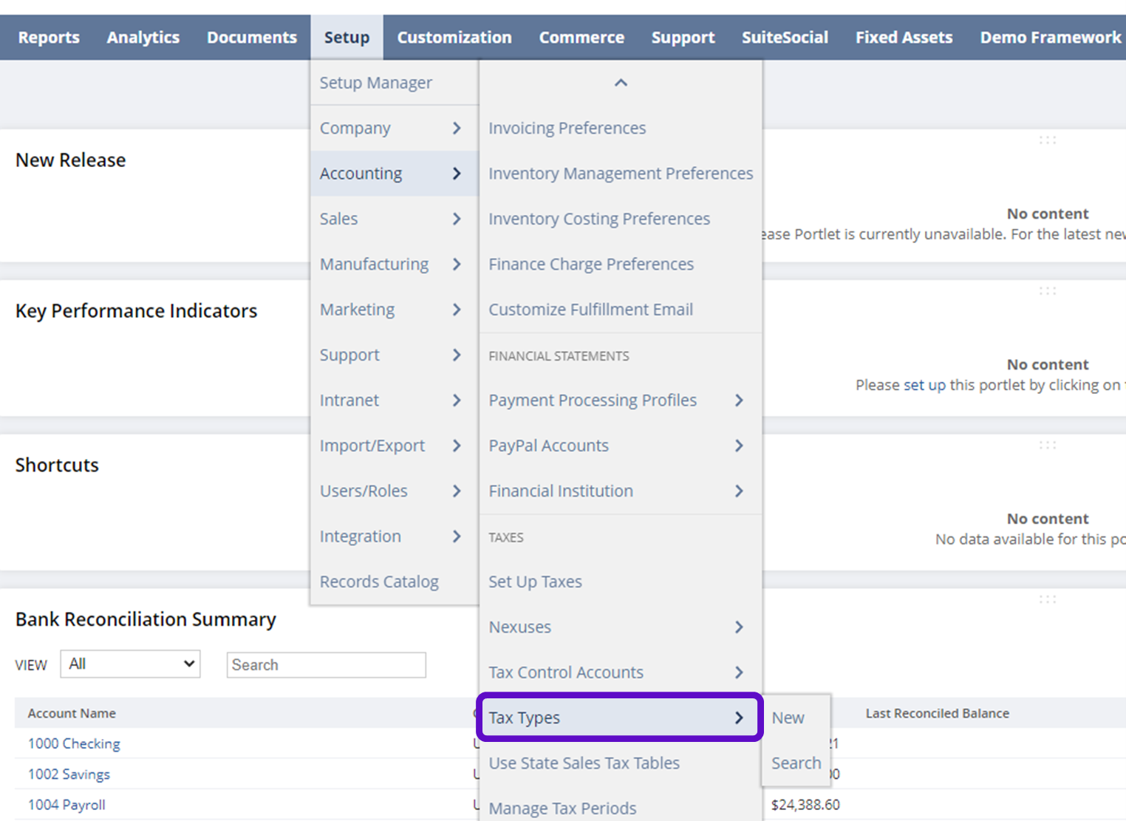Screen dimensions: 1126x821
Task: Select Set Up Taxes menu entry
Action: [535, 582]
